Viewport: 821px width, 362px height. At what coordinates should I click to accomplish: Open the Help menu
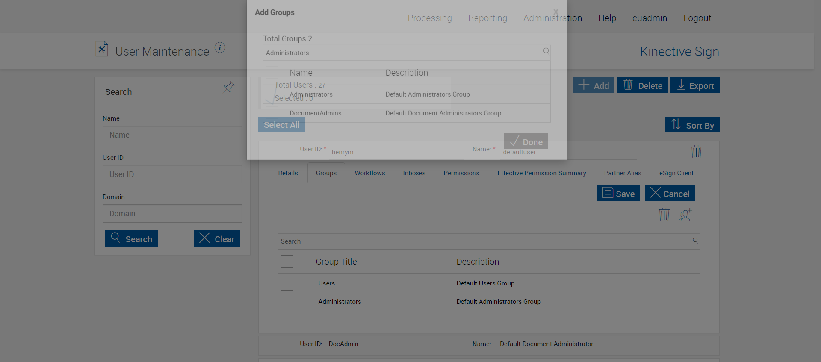(607, 18)
